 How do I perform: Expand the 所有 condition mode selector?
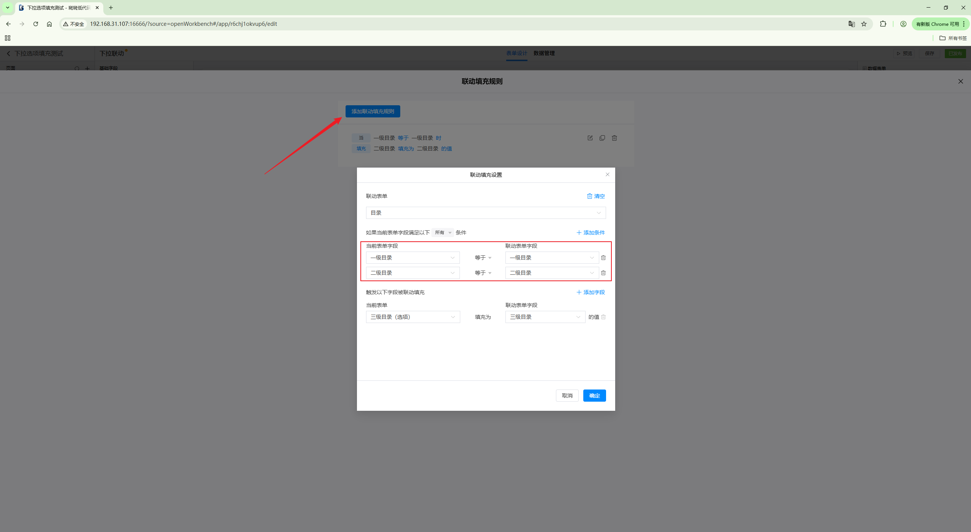(443, 233)
